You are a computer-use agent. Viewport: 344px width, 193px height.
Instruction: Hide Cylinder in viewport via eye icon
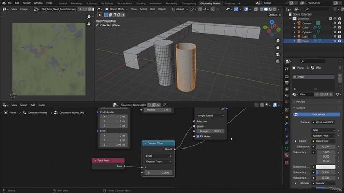point(335,32)
